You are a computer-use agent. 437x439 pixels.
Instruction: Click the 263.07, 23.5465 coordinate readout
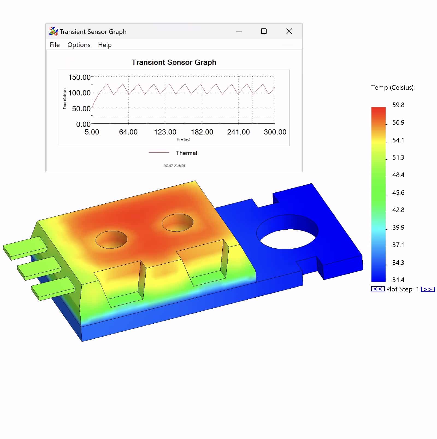click(x=174, y=166)
